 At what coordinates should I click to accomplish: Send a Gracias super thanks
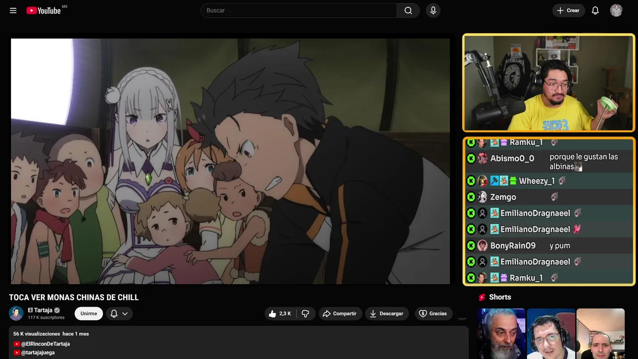pos(433,314)
